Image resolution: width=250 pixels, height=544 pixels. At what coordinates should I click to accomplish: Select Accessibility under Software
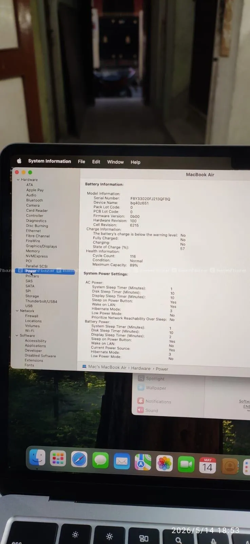point(36,341)
